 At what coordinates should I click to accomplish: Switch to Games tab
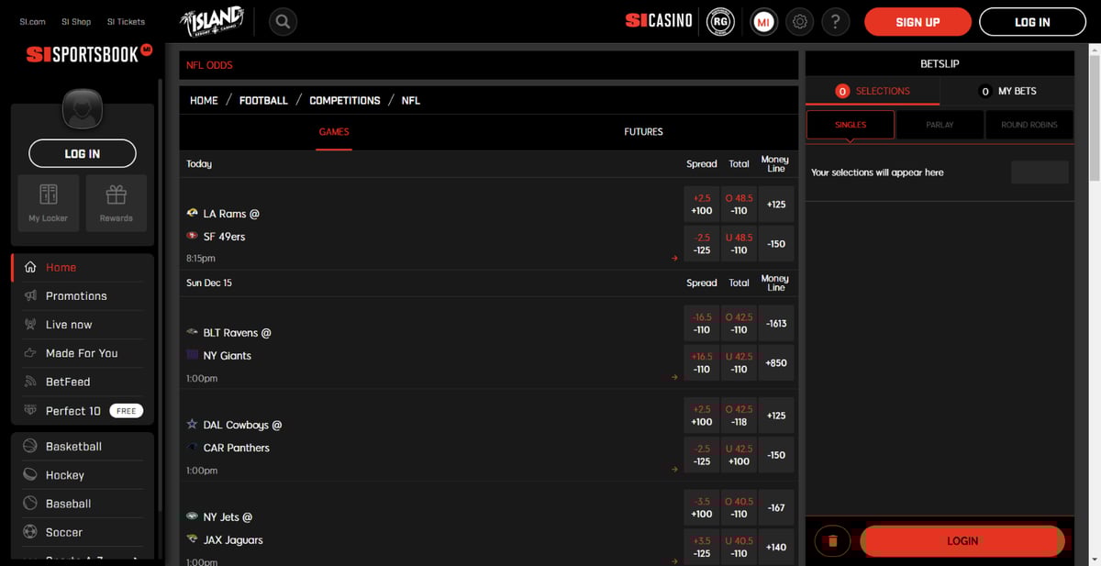pyautogui.click(x=334, y=132)
